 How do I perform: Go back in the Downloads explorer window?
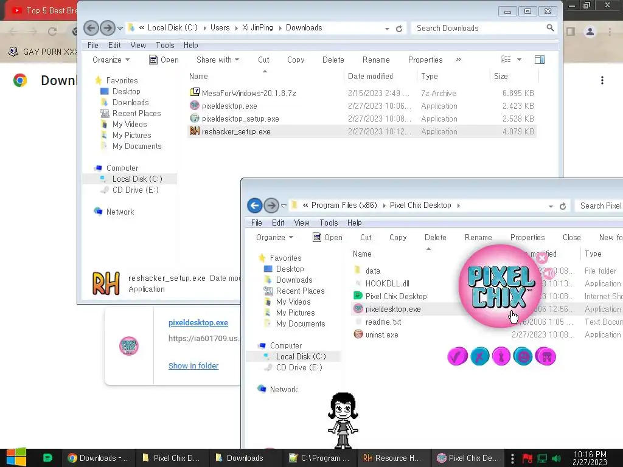tap(91, 28)
